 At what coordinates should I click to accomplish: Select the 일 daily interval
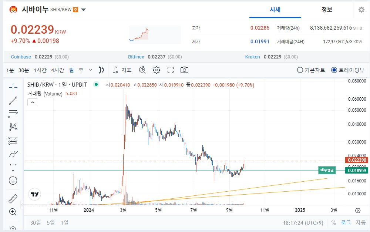tap(71, 70)
